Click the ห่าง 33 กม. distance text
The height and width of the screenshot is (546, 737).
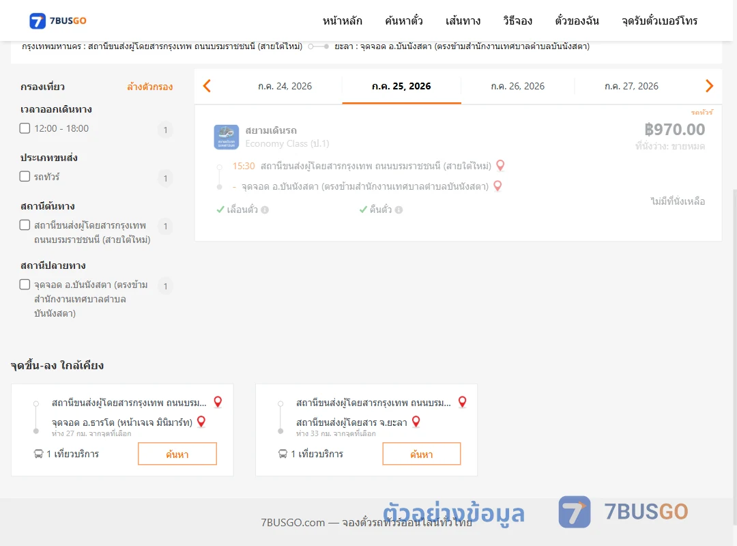click(x=336, y=433)
